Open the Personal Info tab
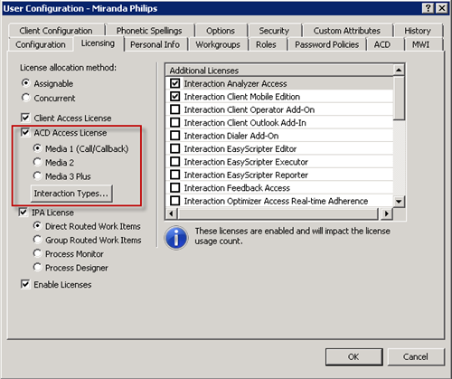The width and height of the screenshot is (452, 379). coord(155,44)
